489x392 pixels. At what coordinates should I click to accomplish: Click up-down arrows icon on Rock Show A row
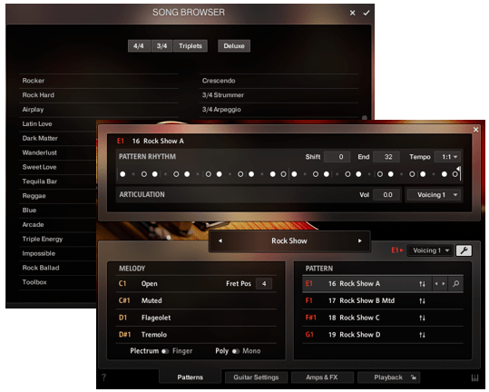pyautogui.click(x=422, y=284)
